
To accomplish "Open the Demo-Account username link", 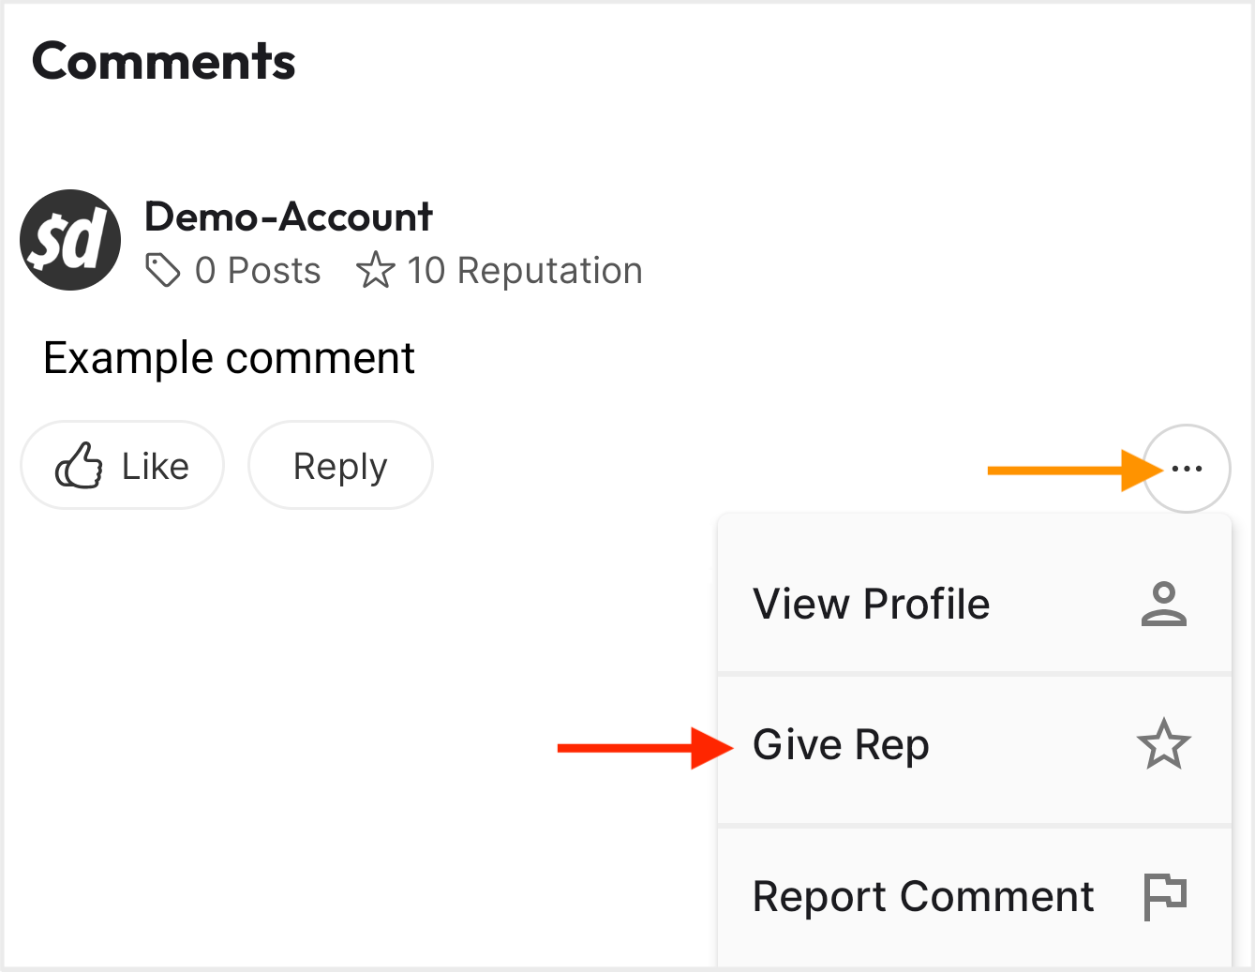I will (288, 217).
